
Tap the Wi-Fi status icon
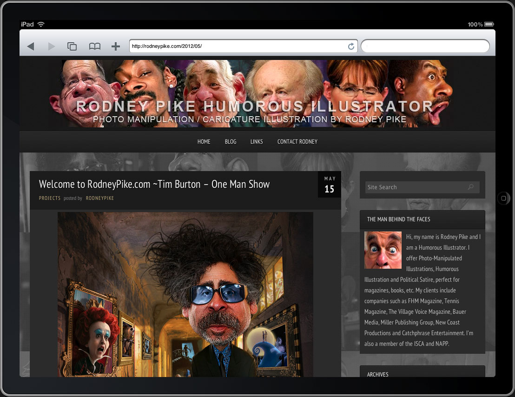[41, 24]
